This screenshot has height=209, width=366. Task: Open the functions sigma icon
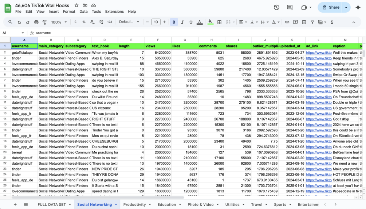[332, 22]
